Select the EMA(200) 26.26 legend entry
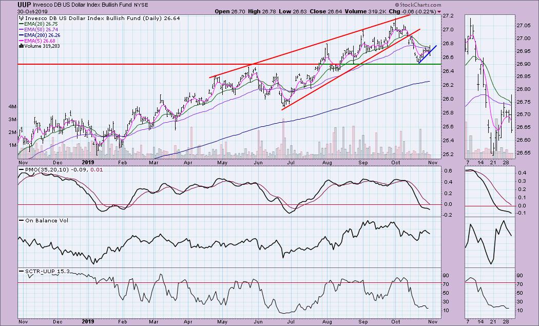 (x=42, y=35)
